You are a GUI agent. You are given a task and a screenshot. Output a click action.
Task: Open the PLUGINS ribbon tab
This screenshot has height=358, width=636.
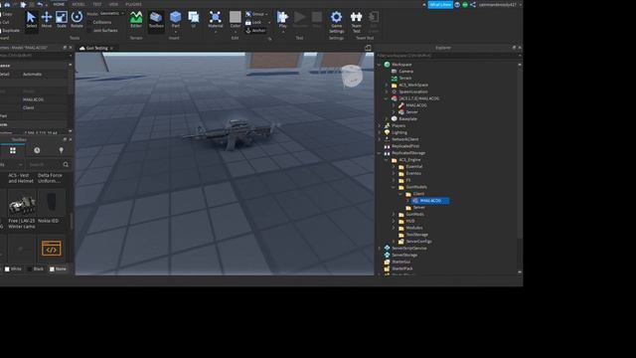tap(133, 4)
